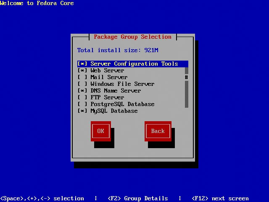Toggle Server Configuration Tools checkbox

click(82, 64)
